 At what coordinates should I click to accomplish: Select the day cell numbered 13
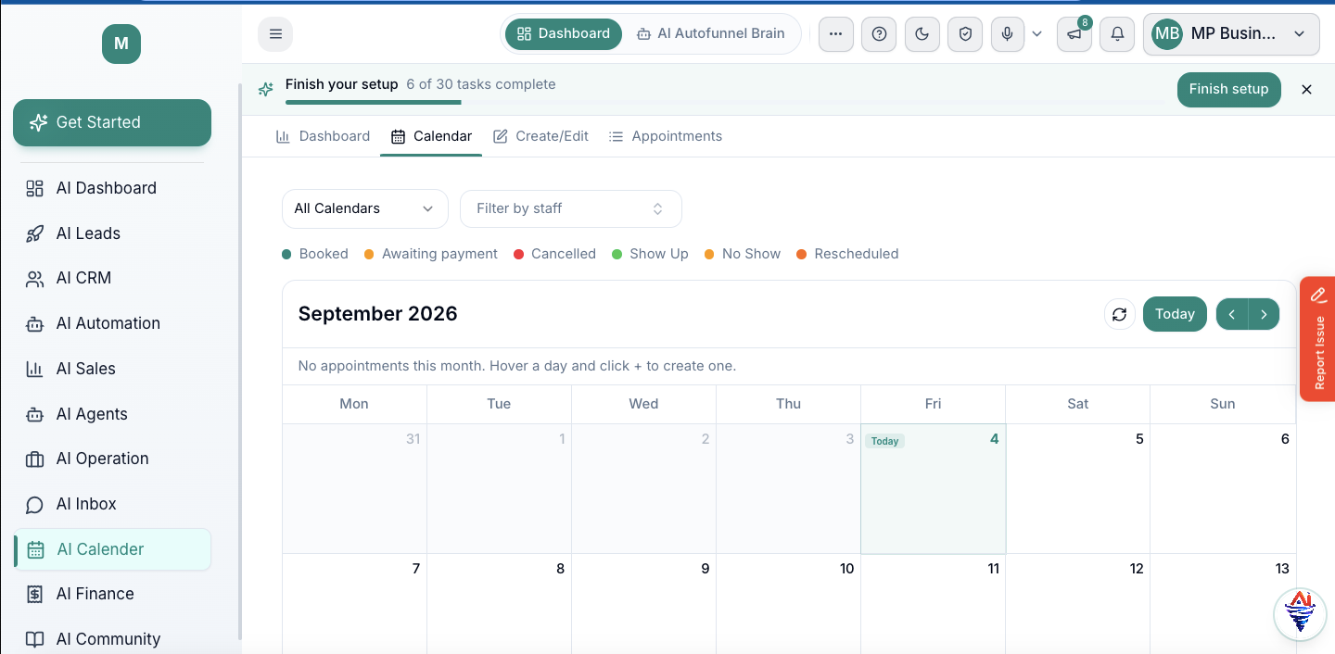[1223, 604]
